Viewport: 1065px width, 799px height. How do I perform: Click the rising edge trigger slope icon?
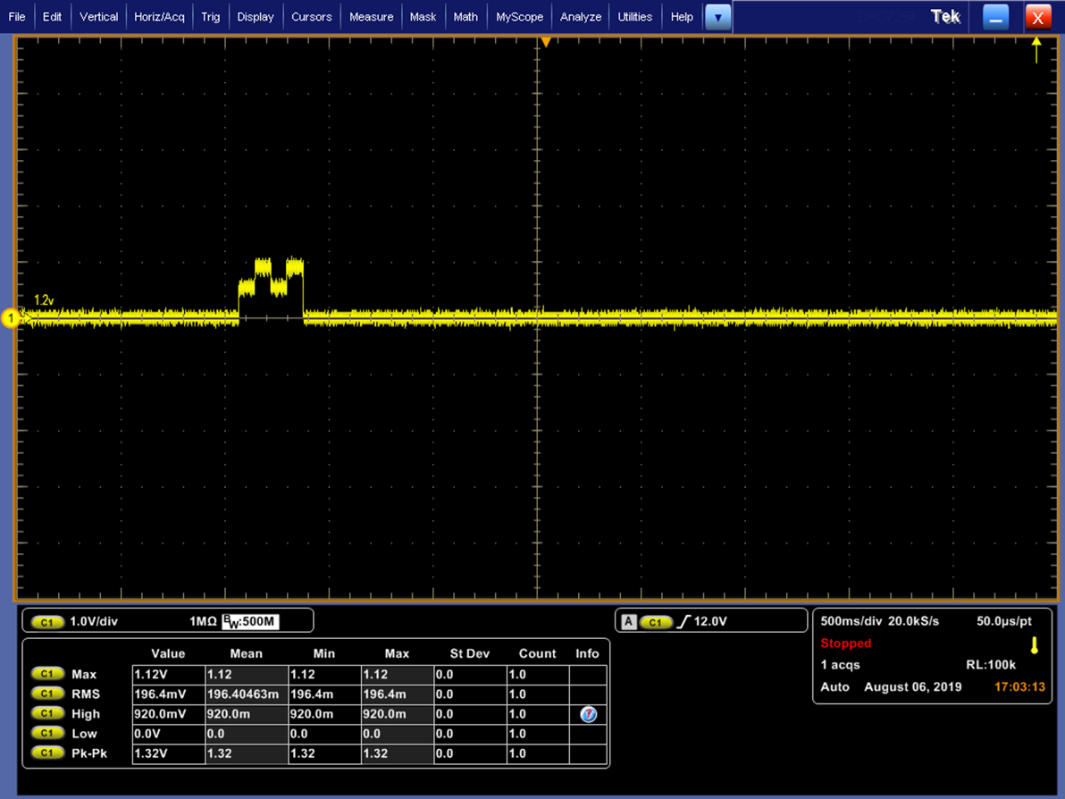click(x=684, y=621)
